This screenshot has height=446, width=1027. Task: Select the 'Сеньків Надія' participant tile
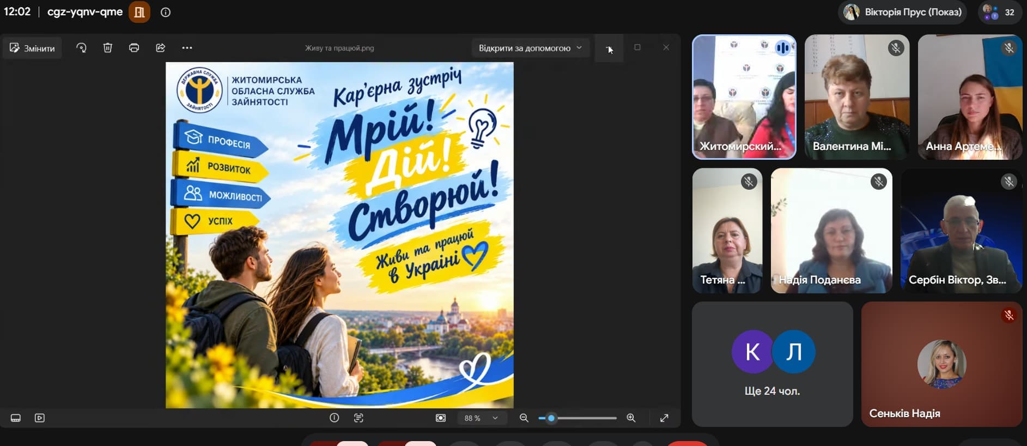(x=941, y=364)
